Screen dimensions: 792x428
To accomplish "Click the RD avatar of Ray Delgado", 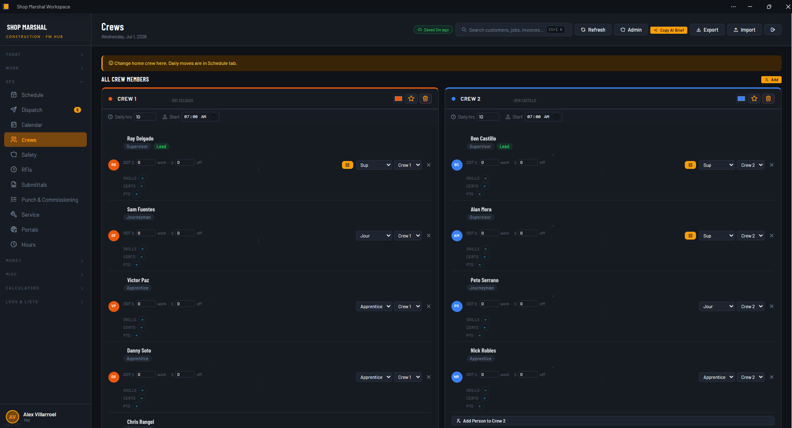I will click(114, 165).
